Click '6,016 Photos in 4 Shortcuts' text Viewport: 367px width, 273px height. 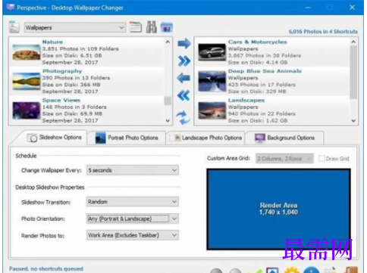point(323,32)
